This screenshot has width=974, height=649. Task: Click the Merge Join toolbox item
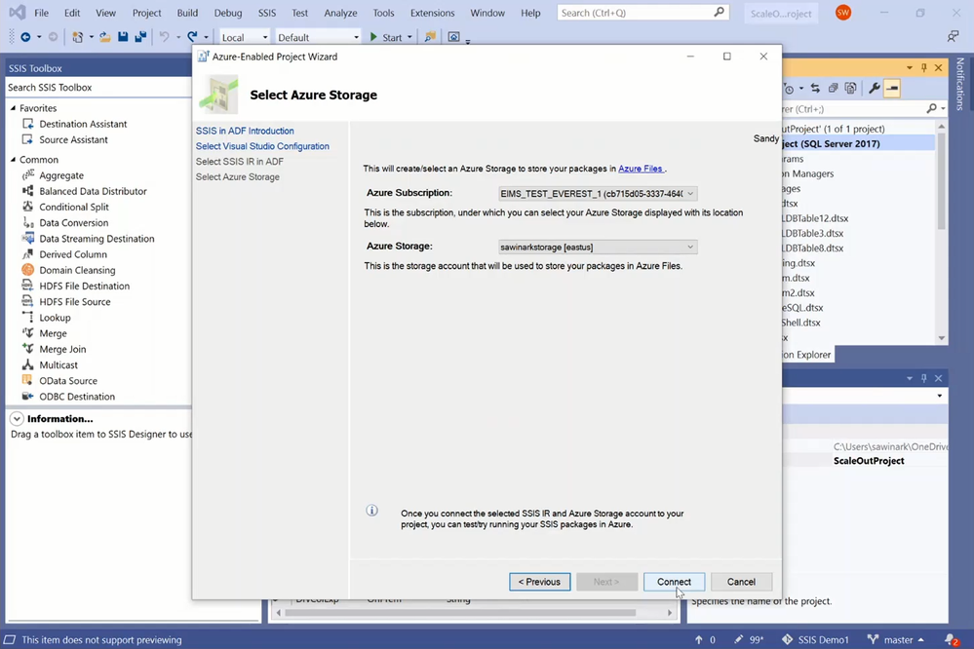click(x=62, y=350)
